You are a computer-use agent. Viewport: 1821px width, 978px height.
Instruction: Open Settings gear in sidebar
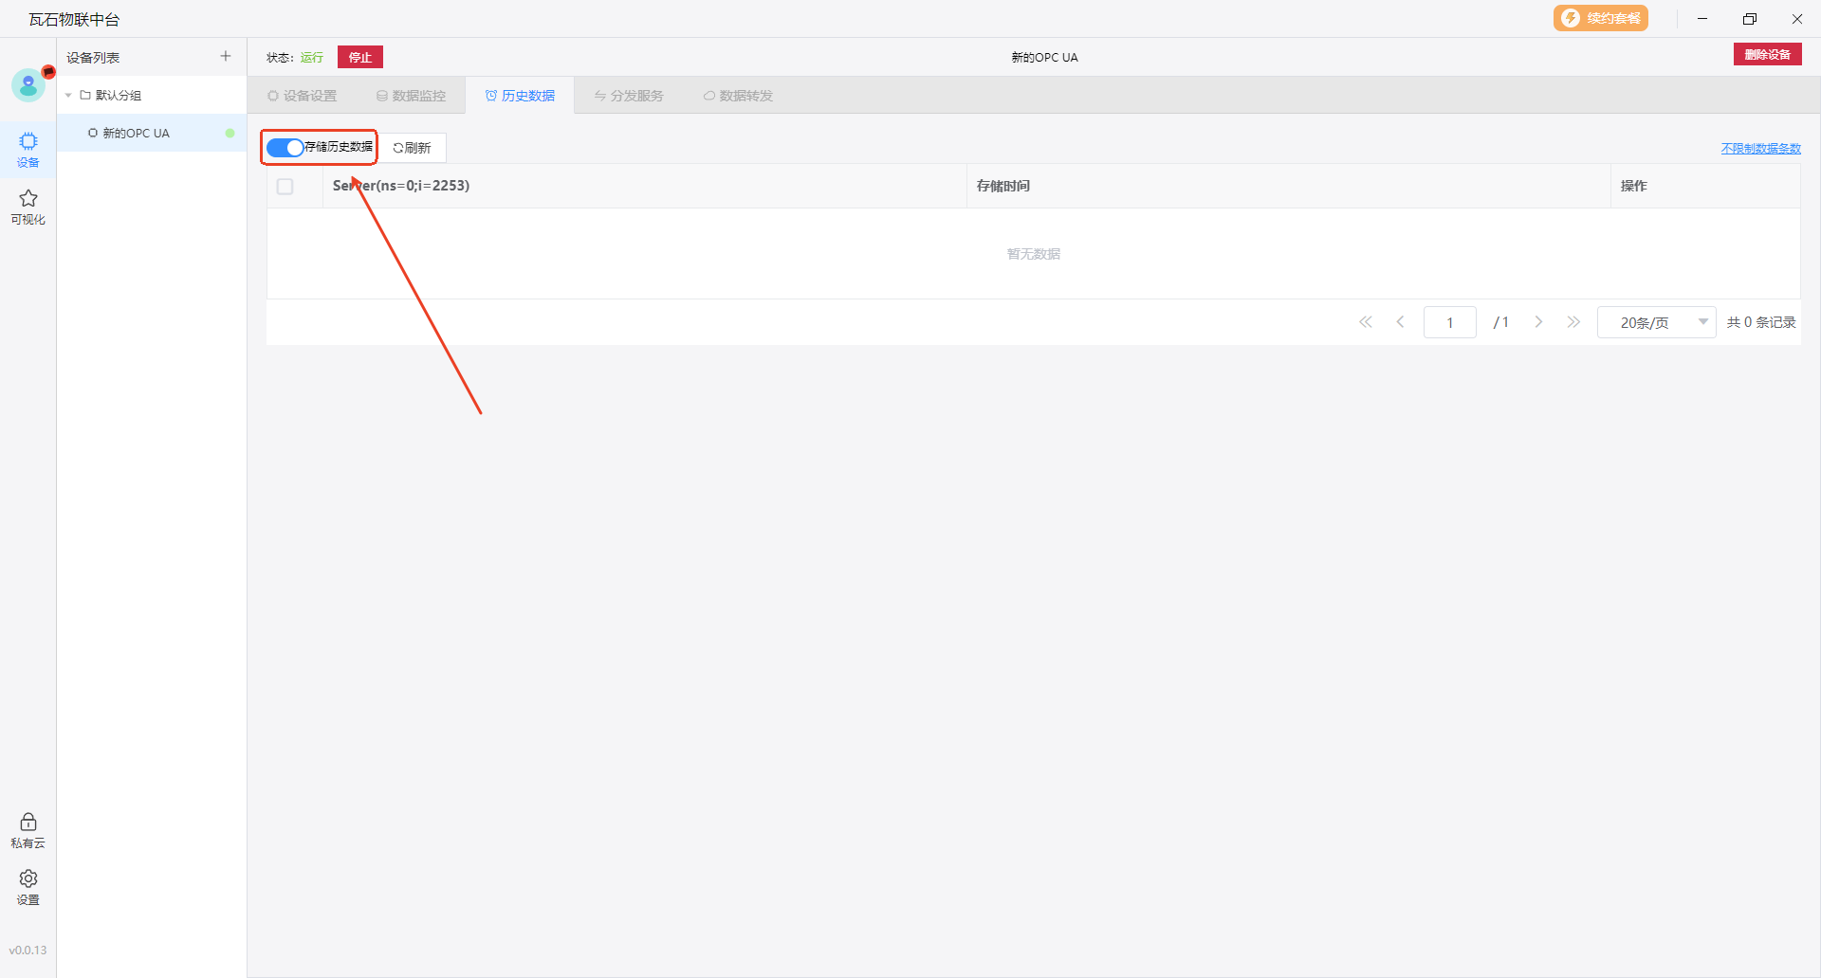point(28,886)
